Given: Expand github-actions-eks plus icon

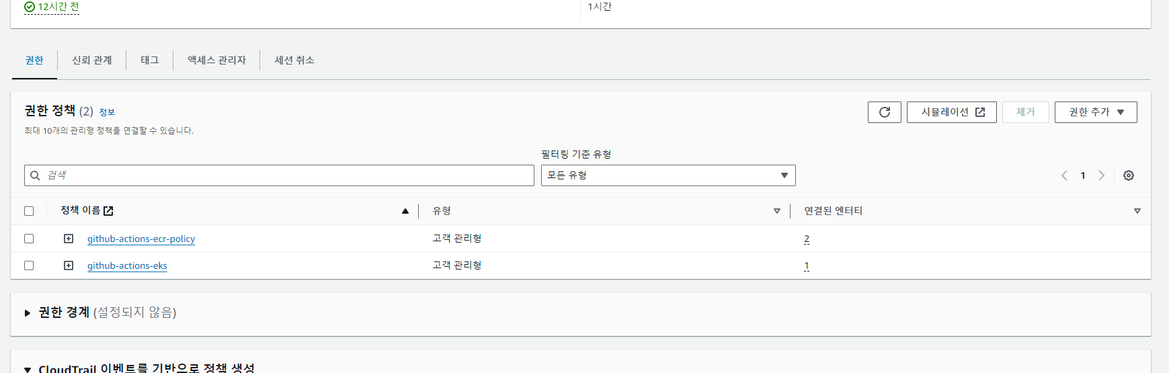Looking at the screenshot, I should pyautogui.click(x=69, y=265).
